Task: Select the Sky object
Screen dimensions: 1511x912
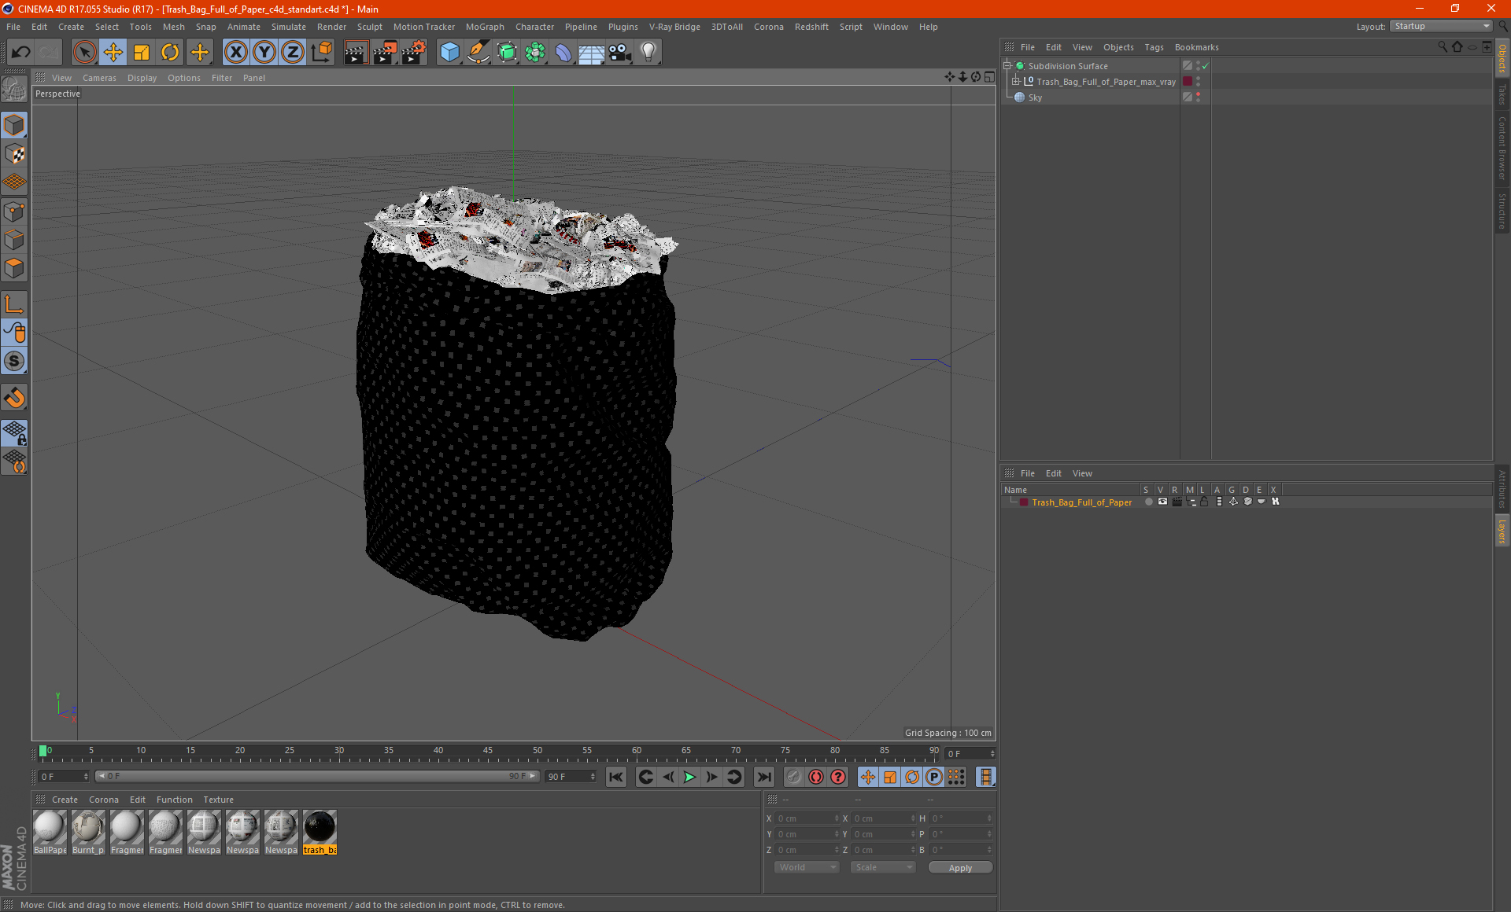Action: 1035,97
